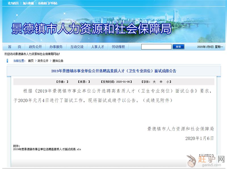
Task: Click the 加入收藏 link
Action: pyautogui.click(x=28, y=3)
